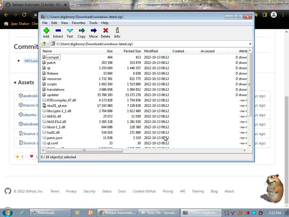This screenshot has width=289, height=217.
Task: Open the Help menu
Action: [105, 23]
